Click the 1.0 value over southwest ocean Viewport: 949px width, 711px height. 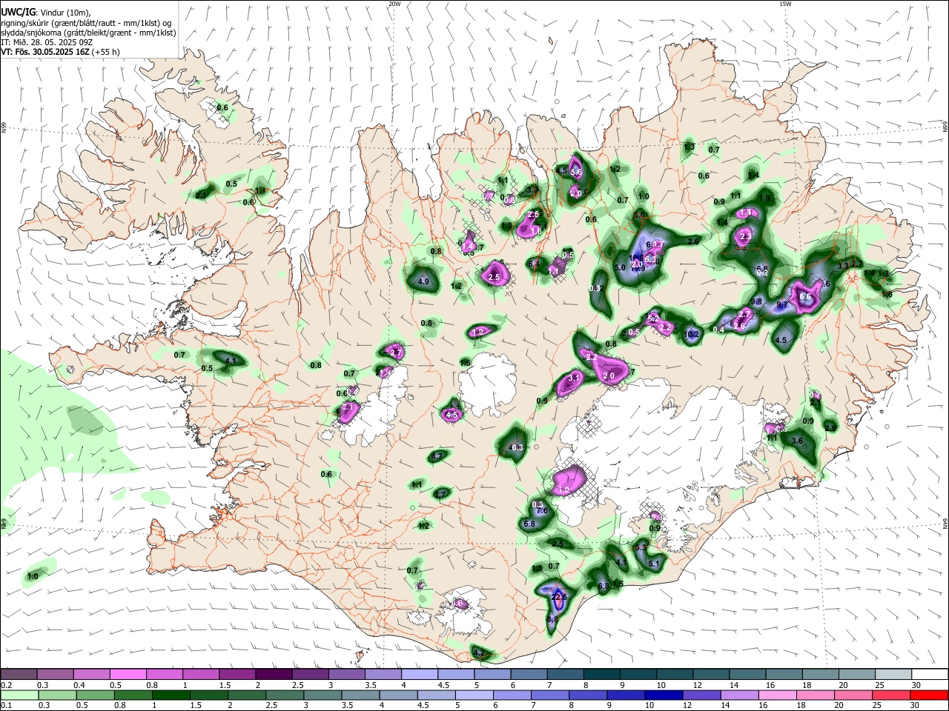coord(33,576)
